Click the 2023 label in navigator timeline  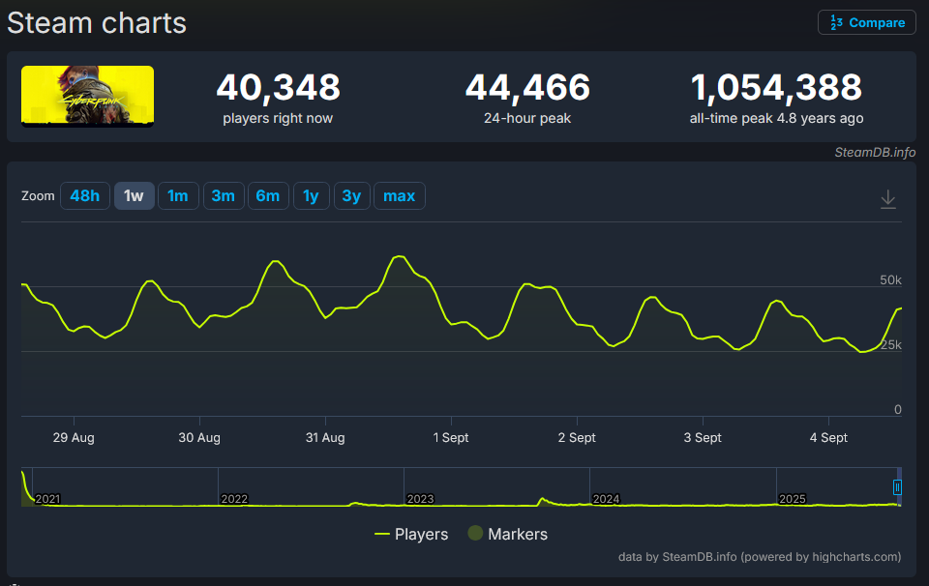click(421, 499)
